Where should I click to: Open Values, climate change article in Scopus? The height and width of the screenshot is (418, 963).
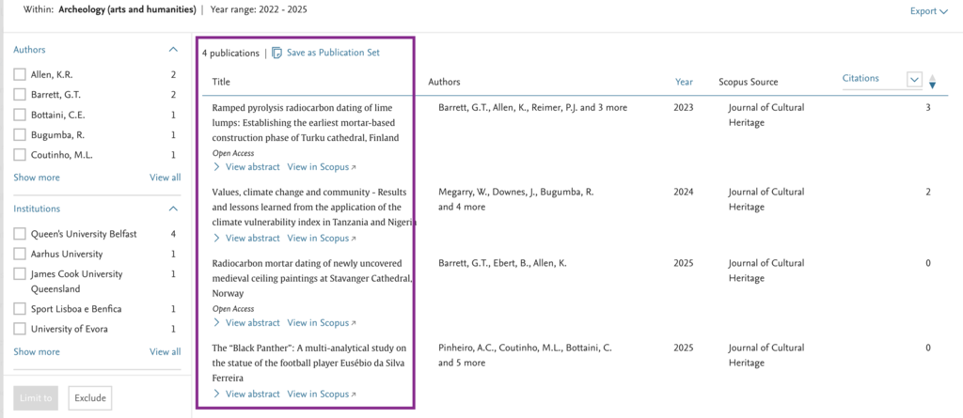point(322,239)
